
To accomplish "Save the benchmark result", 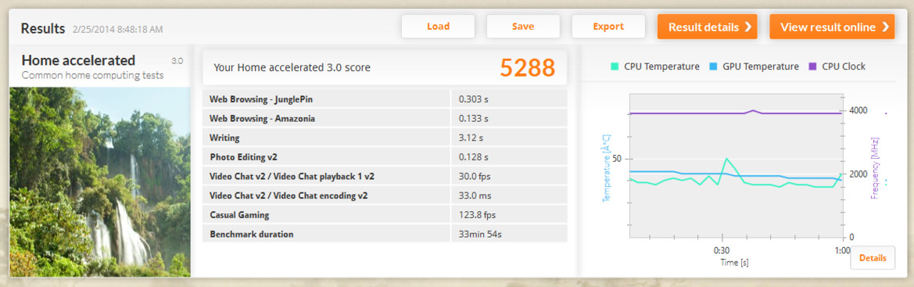I will (523, 27).
